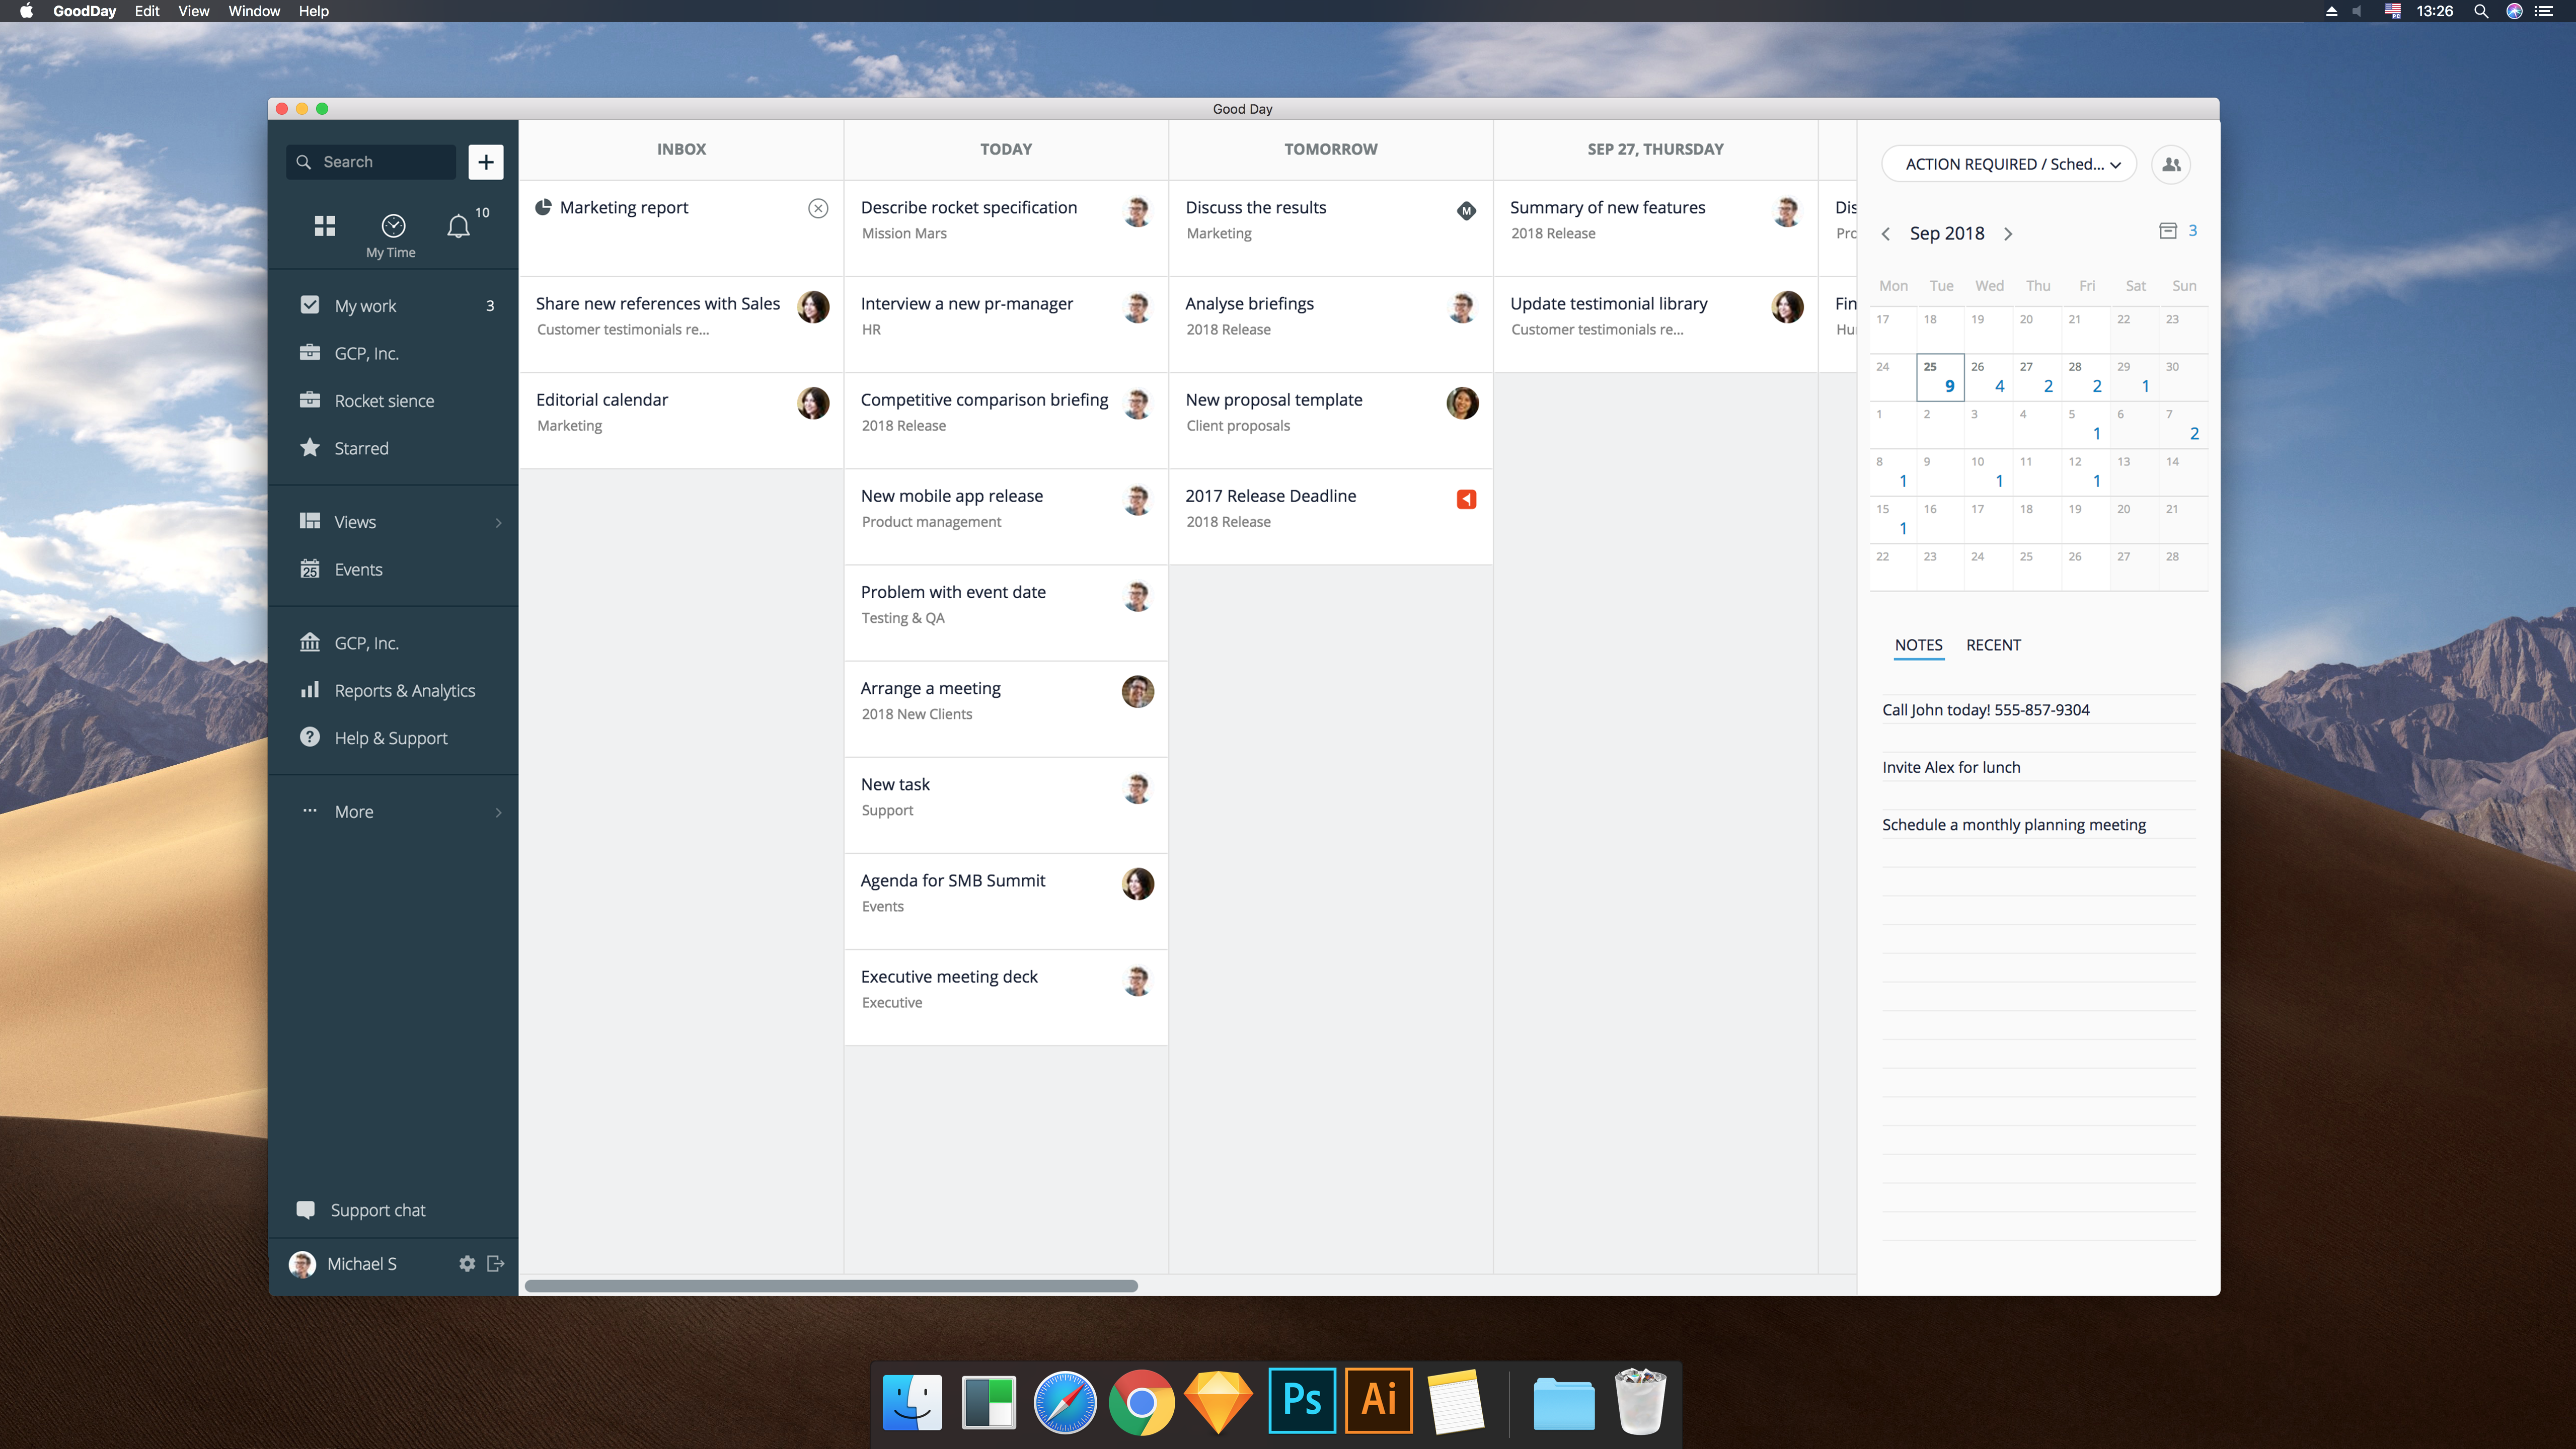Open the dashboard grid icon
2576x1449 pixels.
click(x=324, y=226)
